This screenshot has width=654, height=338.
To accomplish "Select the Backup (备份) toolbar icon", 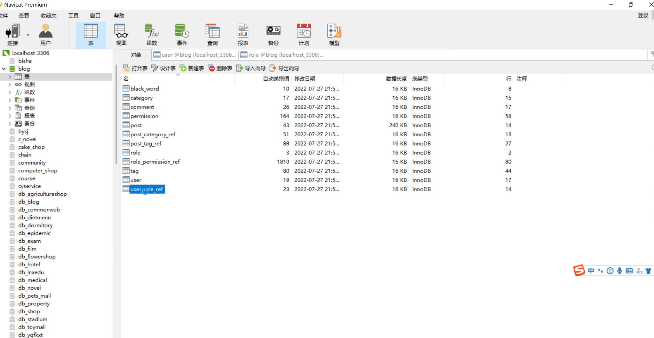I will 273,35.
